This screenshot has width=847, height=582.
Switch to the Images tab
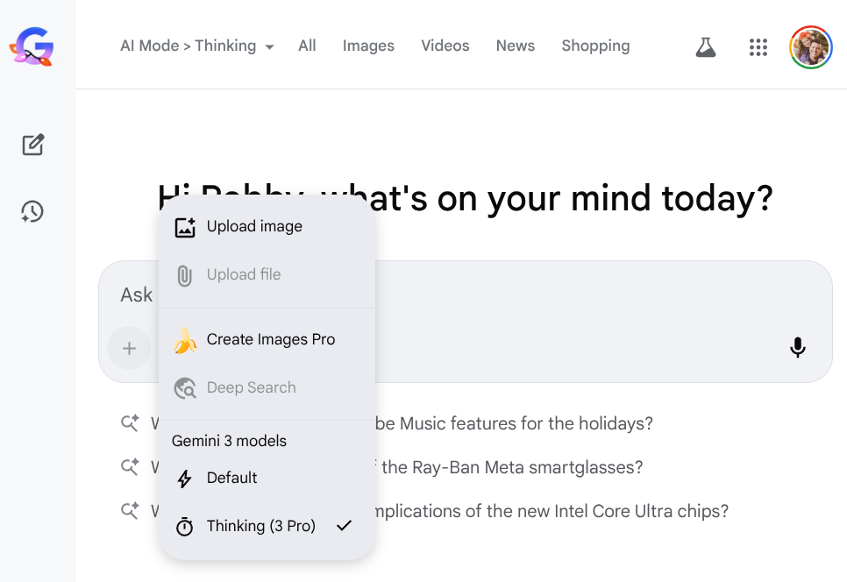click(368, 46)
